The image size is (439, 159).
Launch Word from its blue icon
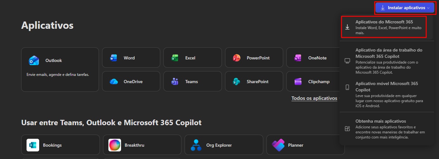[x=113, y=58]
